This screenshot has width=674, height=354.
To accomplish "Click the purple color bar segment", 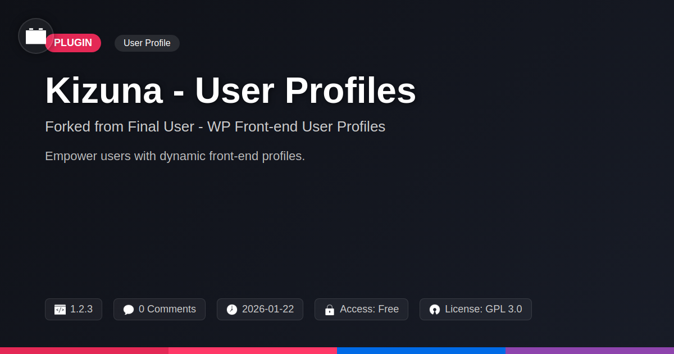I will pos(590,351).
